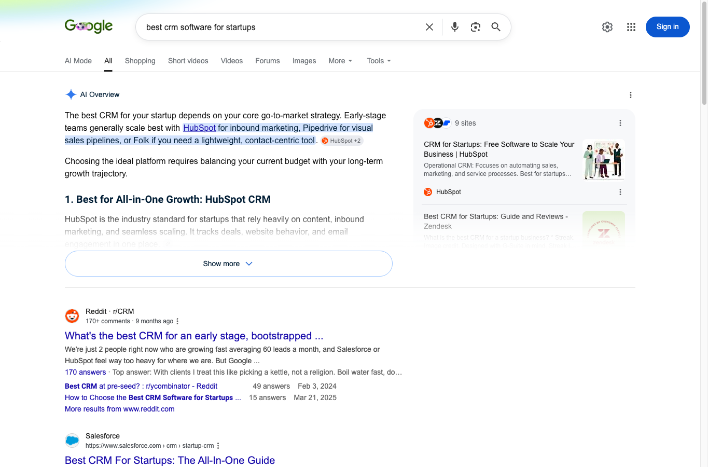Click the Sign in button

coord(668,27)
